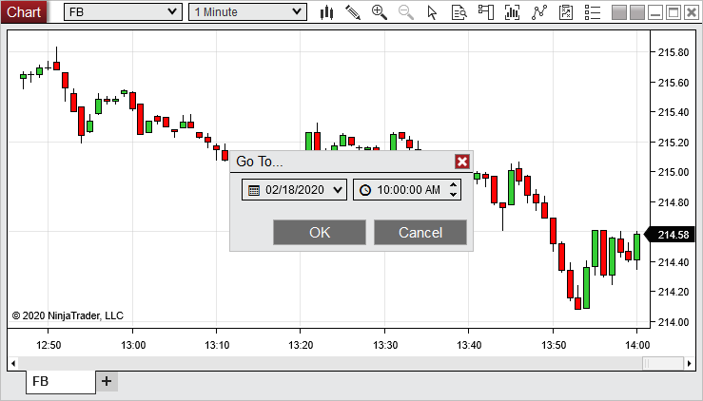Open the Strategies icon

click(566, 12)
